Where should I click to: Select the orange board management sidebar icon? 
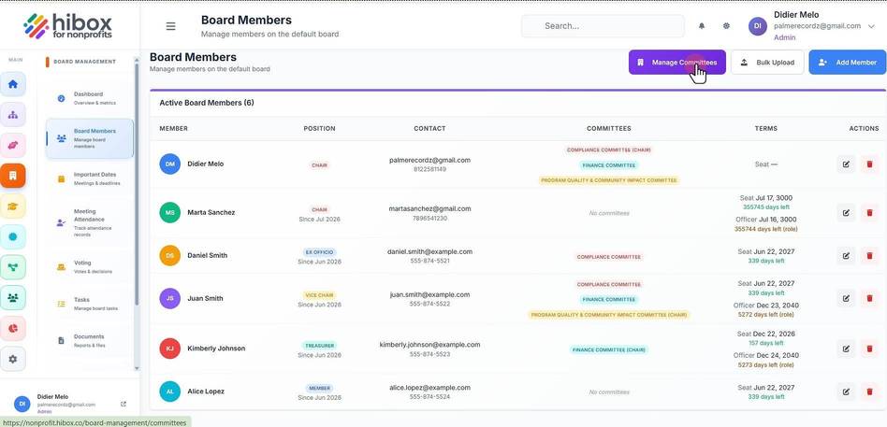click(x=13, y=176)
